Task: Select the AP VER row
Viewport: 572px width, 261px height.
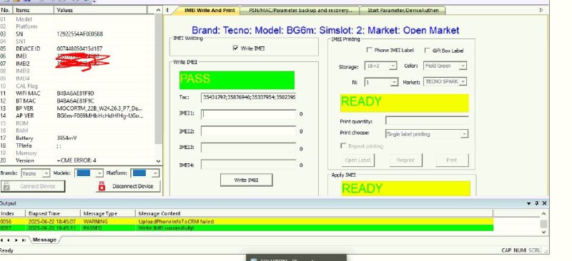Action: pos(77,116)
